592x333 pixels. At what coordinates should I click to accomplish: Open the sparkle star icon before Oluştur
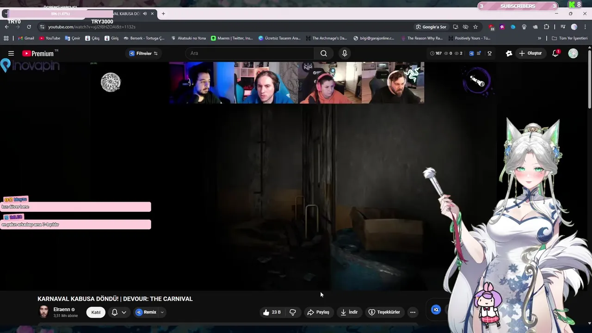[509, 53]
